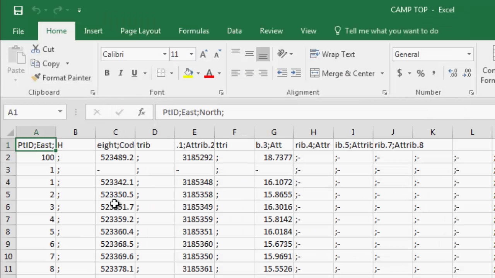The height and width of the screenshot is (278, 495).
Task: Click the Insert Function fx icon
Action: (142, 112)
